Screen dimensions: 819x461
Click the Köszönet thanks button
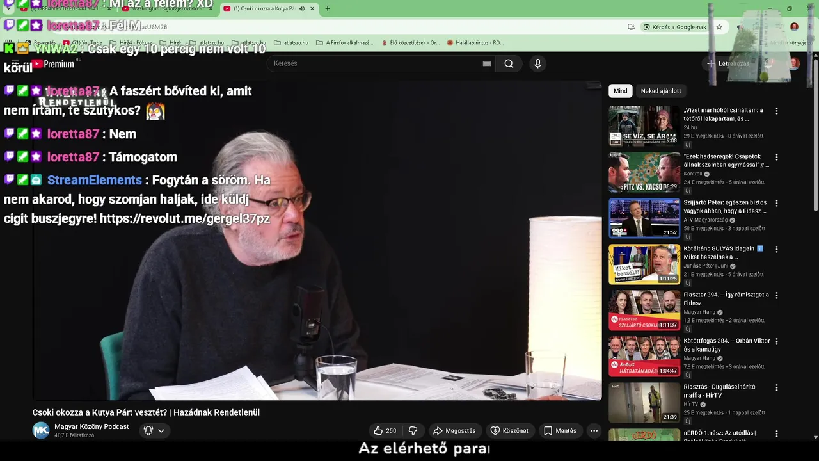coord(509,431)
